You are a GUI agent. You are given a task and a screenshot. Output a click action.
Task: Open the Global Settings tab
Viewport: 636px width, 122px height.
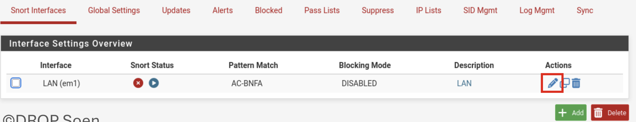(114, 11)
